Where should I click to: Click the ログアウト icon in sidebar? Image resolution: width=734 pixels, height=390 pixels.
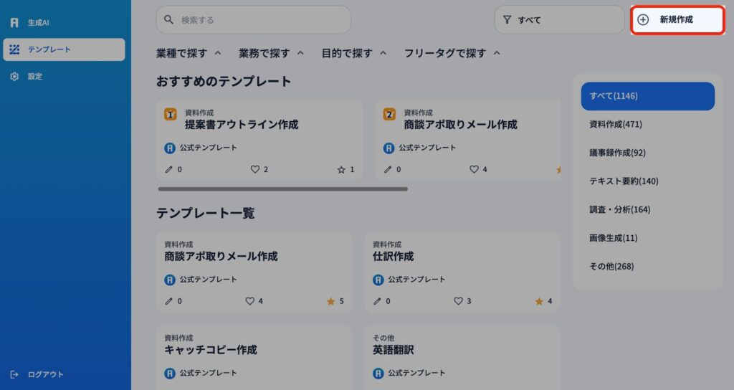[x=14, y=374]
